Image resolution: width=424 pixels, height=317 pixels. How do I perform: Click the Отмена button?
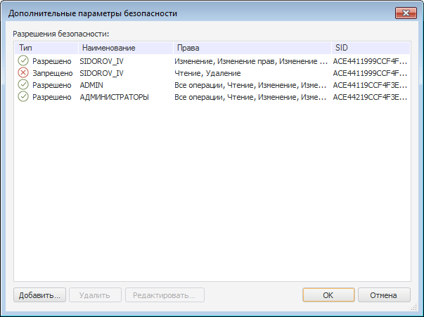coord(384,295)
